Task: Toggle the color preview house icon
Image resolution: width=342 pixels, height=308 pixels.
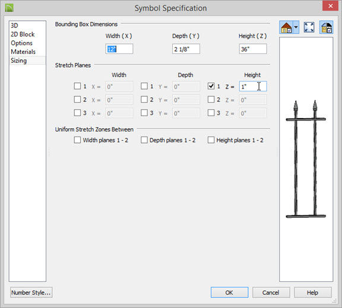Action: [x=327, y=27]
